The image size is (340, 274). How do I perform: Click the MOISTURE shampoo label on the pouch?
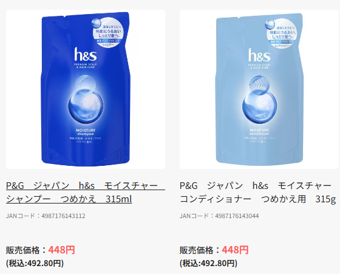(86, 132)
